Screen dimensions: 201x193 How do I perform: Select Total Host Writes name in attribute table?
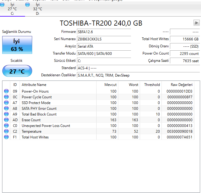[35, 137]
